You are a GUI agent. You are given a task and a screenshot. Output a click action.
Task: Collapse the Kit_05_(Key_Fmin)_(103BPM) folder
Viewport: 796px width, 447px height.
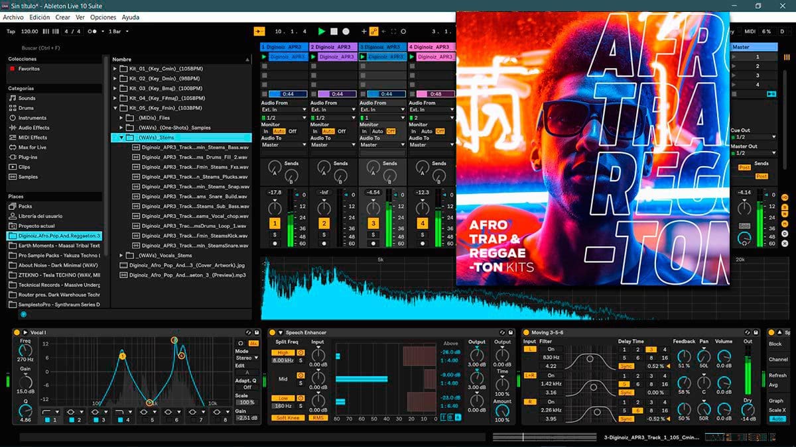pyautogui.click(x=115, y=108)
